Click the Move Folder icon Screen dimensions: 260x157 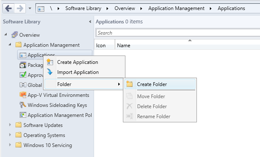click(129, 96)
